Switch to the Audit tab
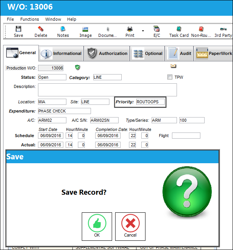Viewport: 233px width, 250px height. tap(179, 54)
